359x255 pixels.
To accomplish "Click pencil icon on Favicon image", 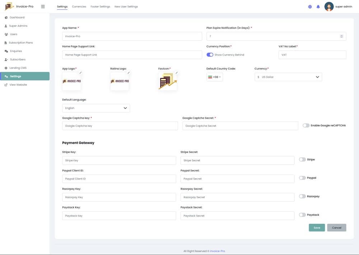I will (x=177, y=73).
